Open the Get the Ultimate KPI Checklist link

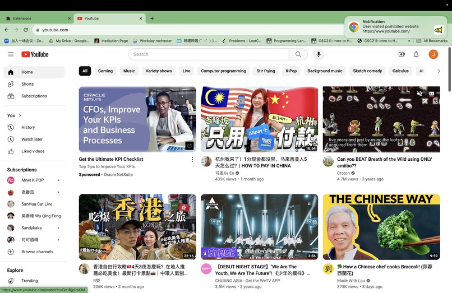tap(111, 159)
